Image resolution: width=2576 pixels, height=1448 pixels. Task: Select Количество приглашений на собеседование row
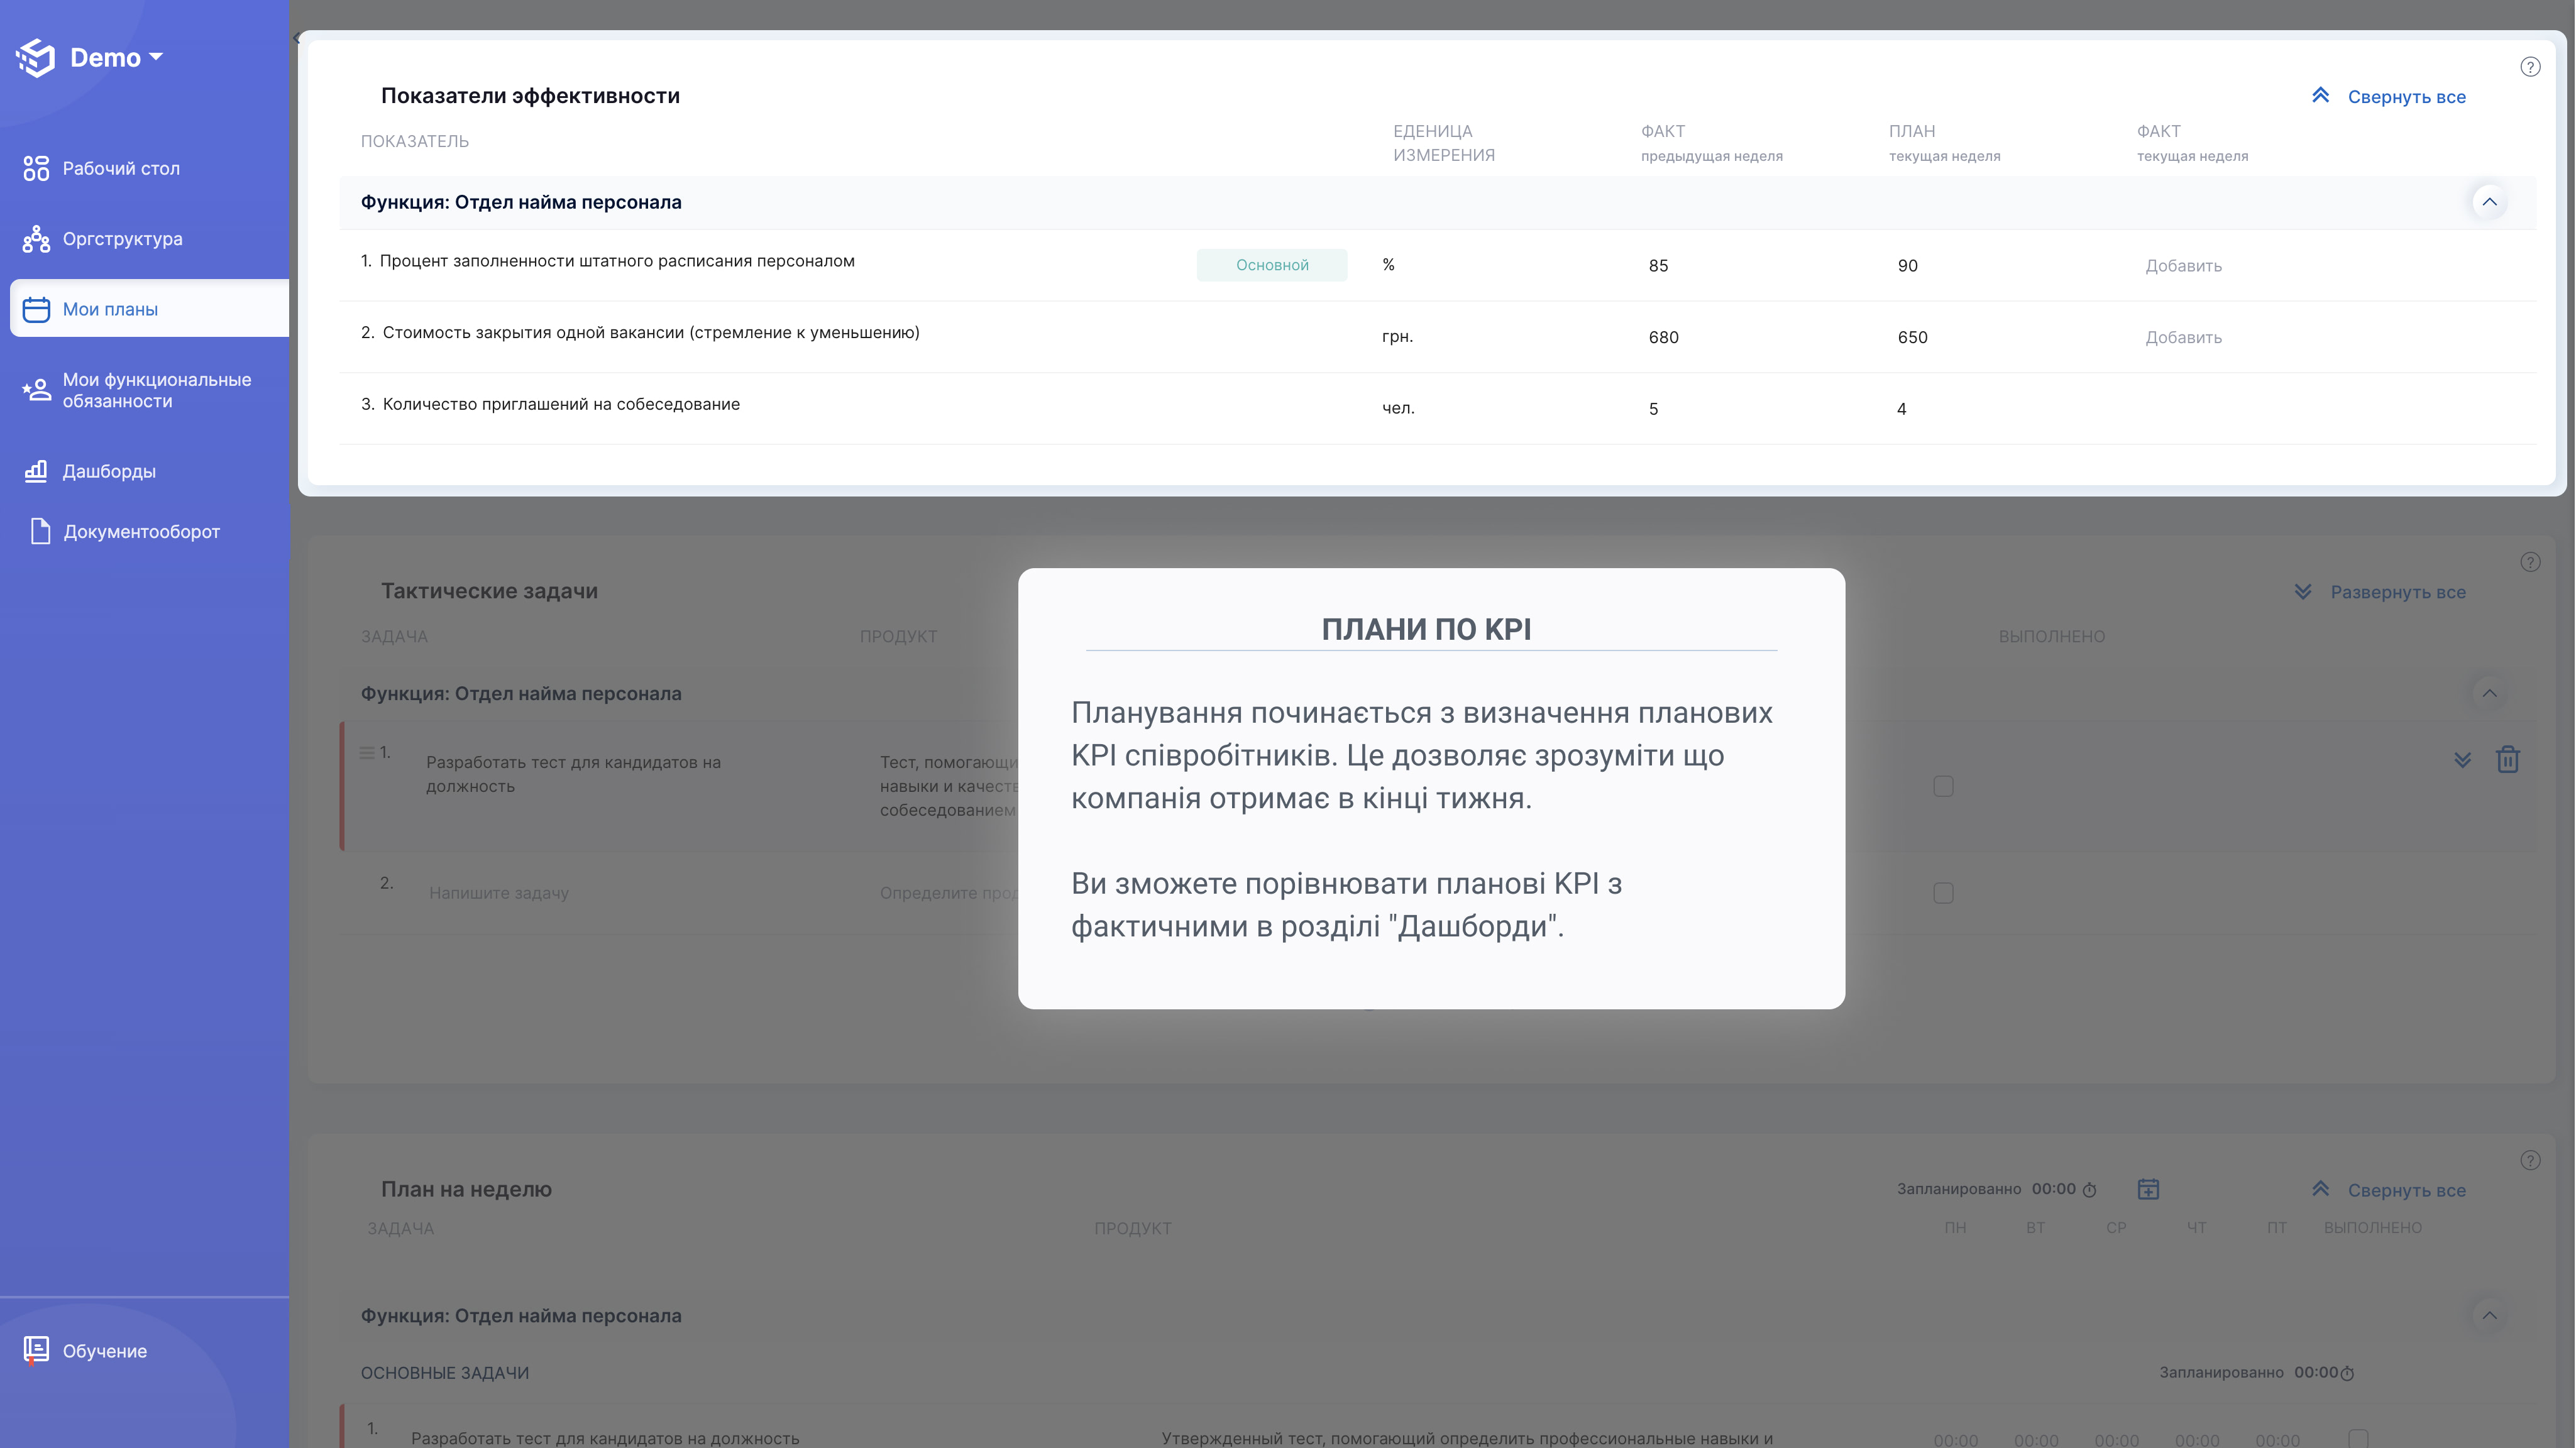pyautogui.click(x=1437, y=408)
